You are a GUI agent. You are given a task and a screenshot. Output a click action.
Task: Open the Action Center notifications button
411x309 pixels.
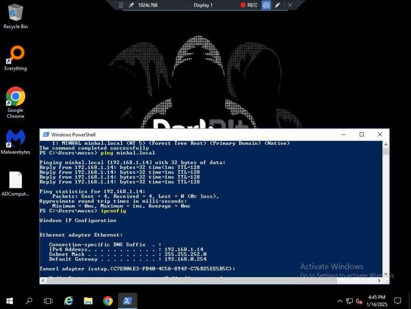click(398, 301)
